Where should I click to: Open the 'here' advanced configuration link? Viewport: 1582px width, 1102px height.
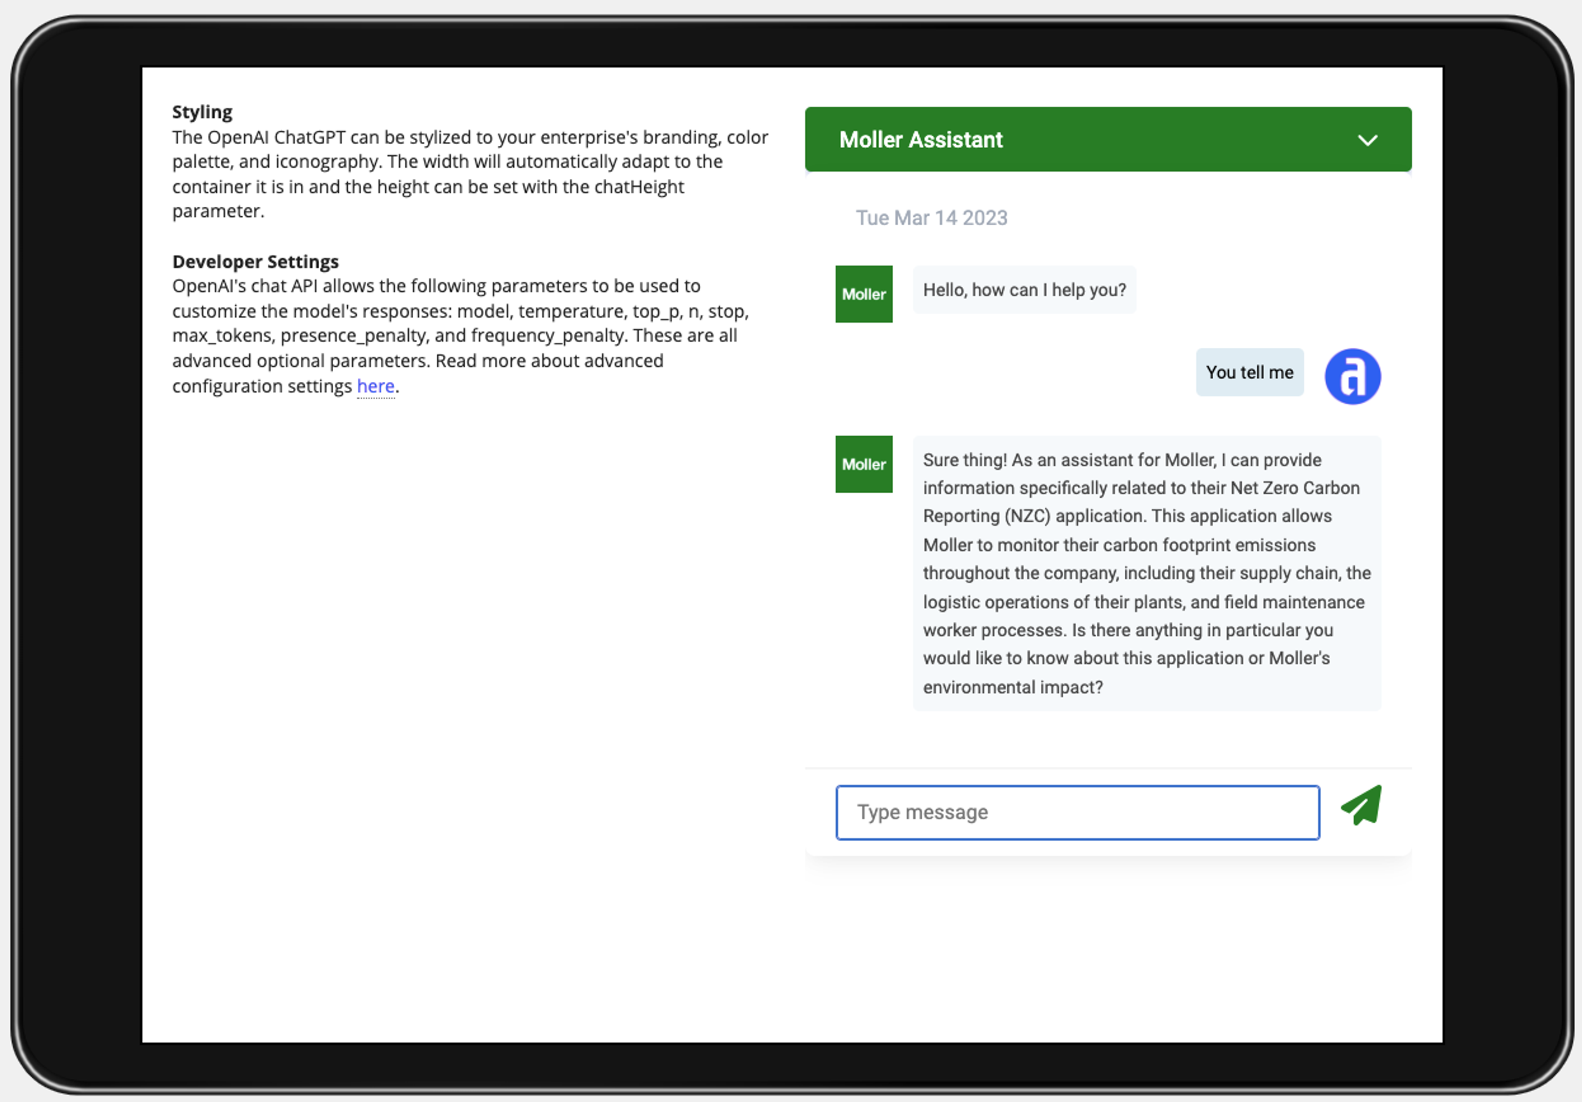(x=375, y=386)
